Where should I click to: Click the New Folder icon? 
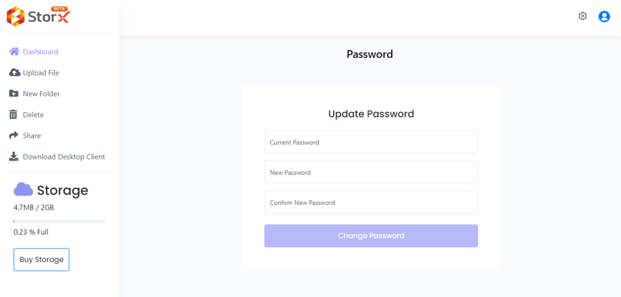(13, 94)
